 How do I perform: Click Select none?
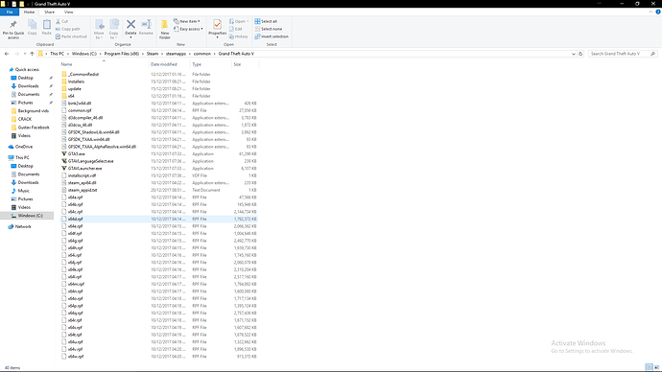point(268,29)
